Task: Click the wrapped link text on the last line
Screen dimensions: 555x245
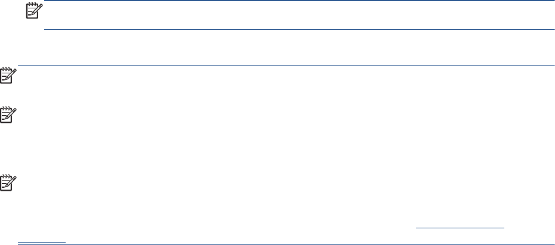Action: tap(42, 241)
